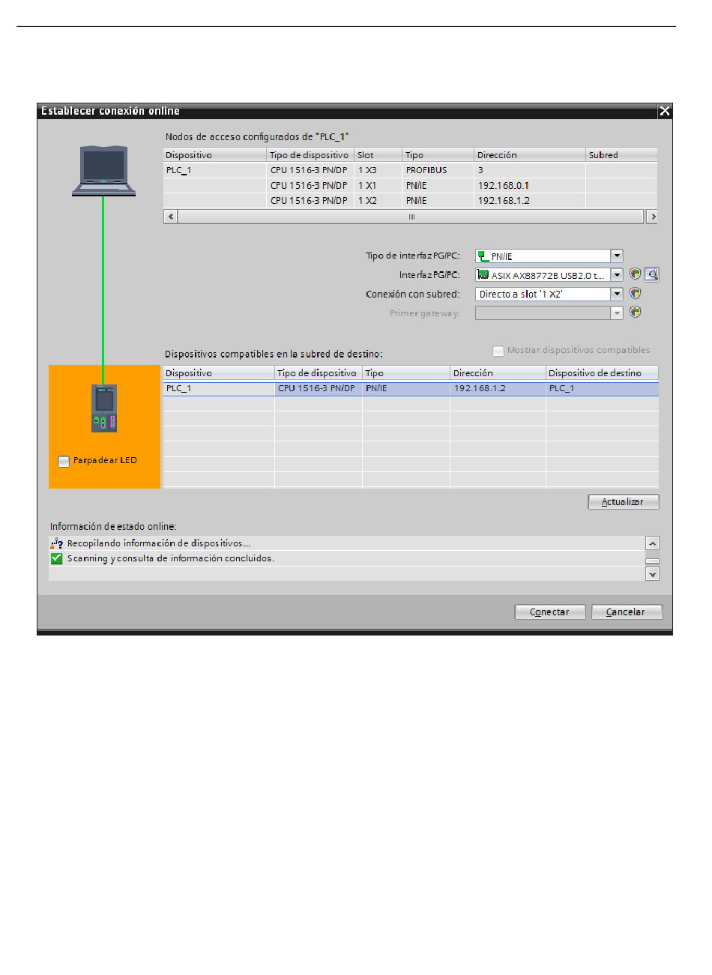Click the green check status icon
This screenshot has width=712, height=975.
pos(56,558)
